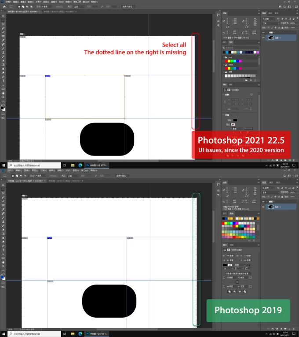
Task: Collapse the Transform section in upper Properties panel
Action: click(x=223, y=95)
